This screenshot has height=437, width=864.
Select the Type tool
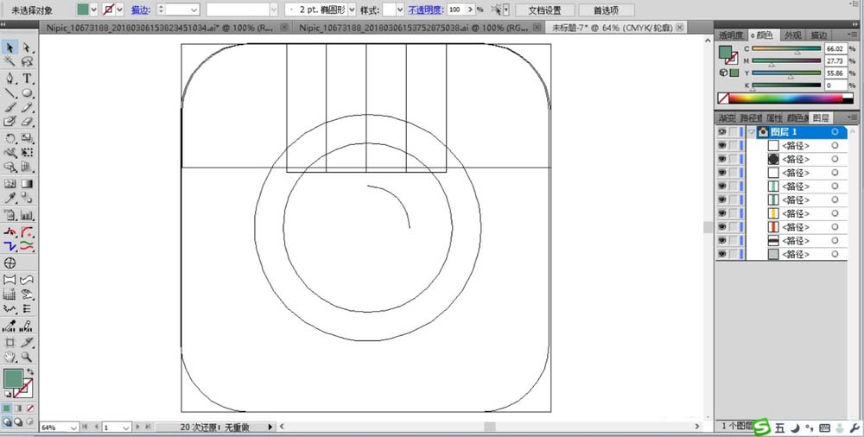(28, 78)
